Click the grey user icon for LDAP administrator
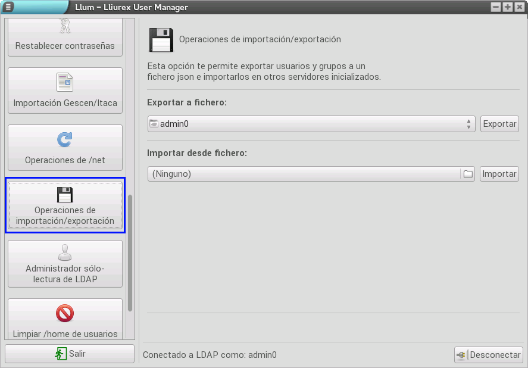528x368 pixels. pyautogui.click(x=64, y=252)
